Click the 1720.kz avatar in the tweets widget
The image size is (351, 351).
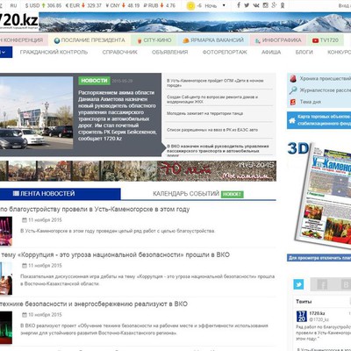point(302,316)
